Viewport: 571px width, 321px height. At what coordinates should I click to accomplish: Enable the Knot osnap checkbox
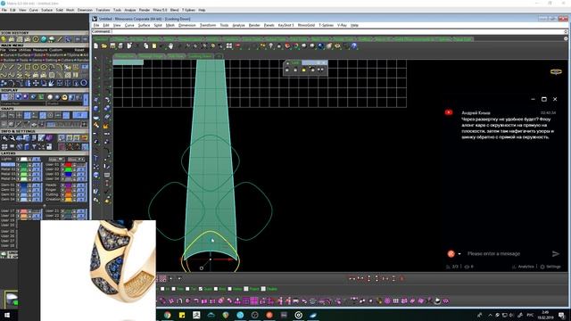coord(216,289)
